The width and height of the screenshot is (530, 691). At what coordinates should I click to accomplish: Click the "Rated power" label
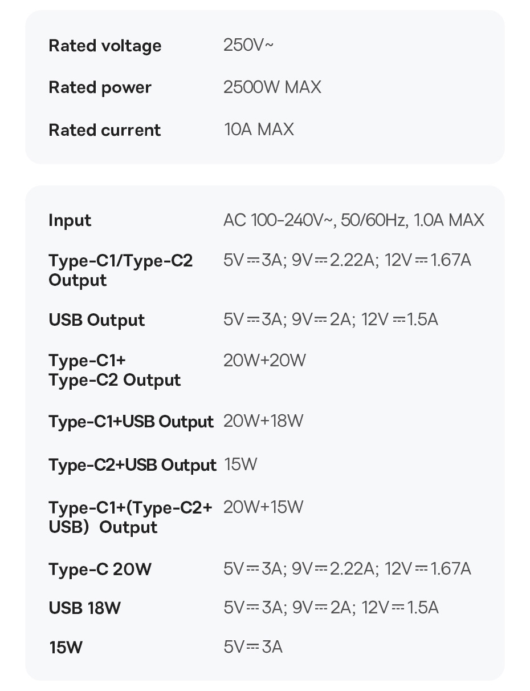pos(100,87)
